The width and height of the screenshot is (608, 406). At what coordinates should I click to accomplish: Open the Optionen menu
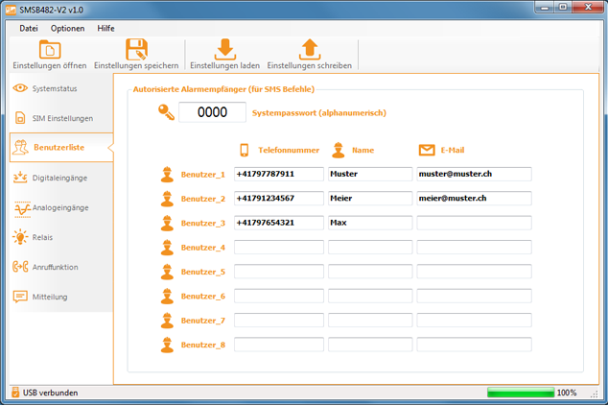point(68,28)
